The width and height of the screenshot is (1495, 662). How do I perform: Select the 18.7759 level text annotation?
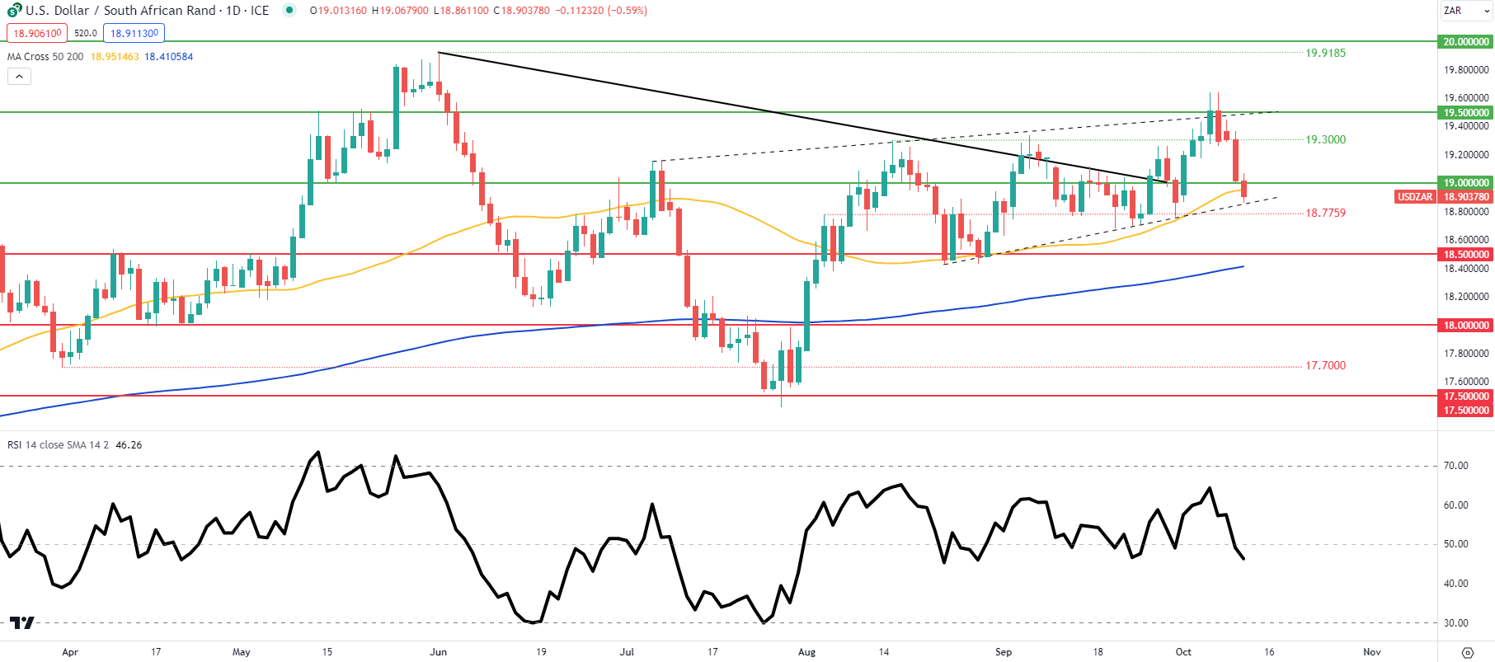coord(1325,213)
